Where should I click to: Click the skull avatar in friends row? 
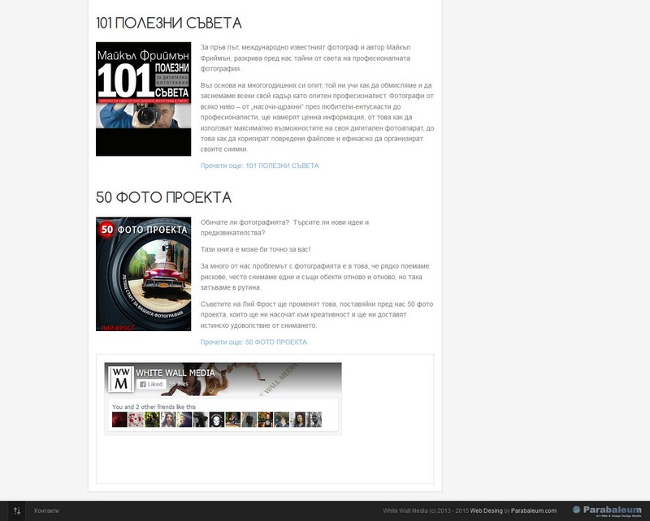(217, 420)
